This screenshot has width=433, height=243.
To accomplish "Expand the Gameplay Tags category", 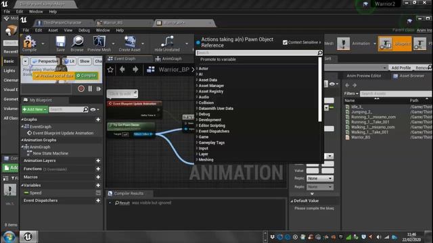I will 197,142.
